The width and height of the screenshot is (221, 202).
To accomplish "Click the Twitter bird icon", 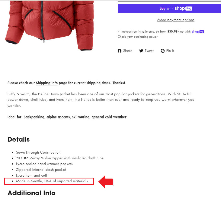I will 141,51.
